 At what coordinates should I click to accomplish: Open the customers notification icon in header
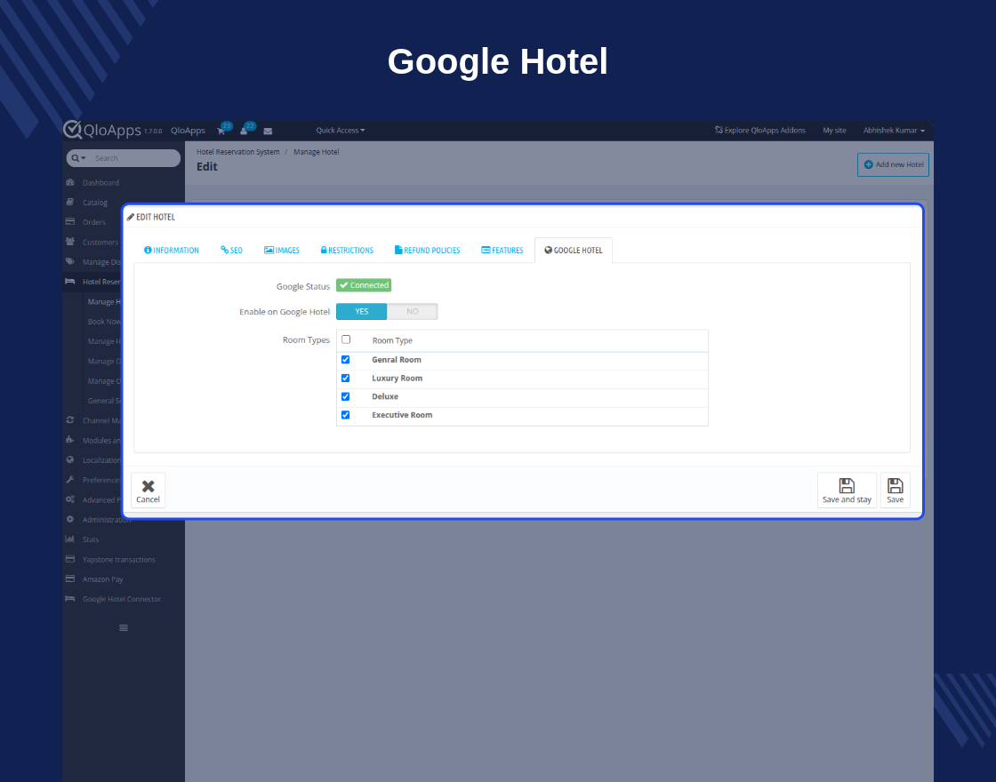244,131
